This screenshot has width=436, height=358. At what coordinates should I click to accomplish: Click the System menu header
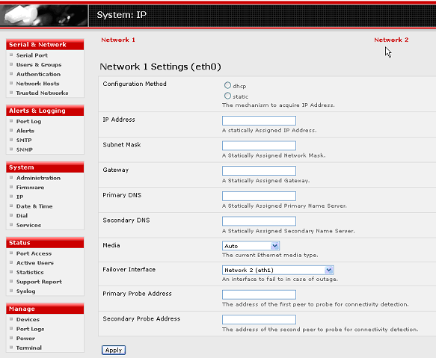coord(45,167)
